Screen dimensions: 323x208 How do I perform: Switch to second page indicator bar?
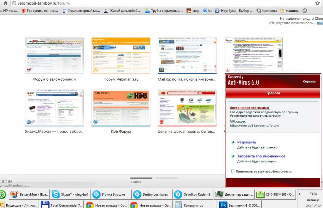pos(167,178)
